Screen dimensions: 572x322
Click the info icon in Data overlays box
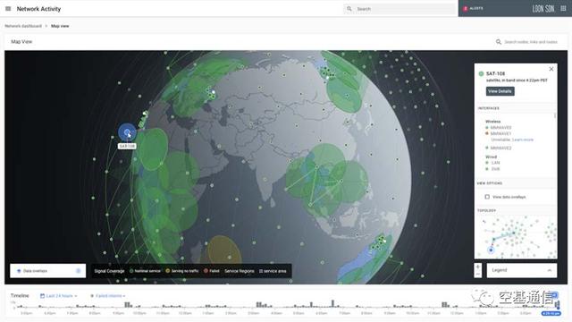coord(78,271)
